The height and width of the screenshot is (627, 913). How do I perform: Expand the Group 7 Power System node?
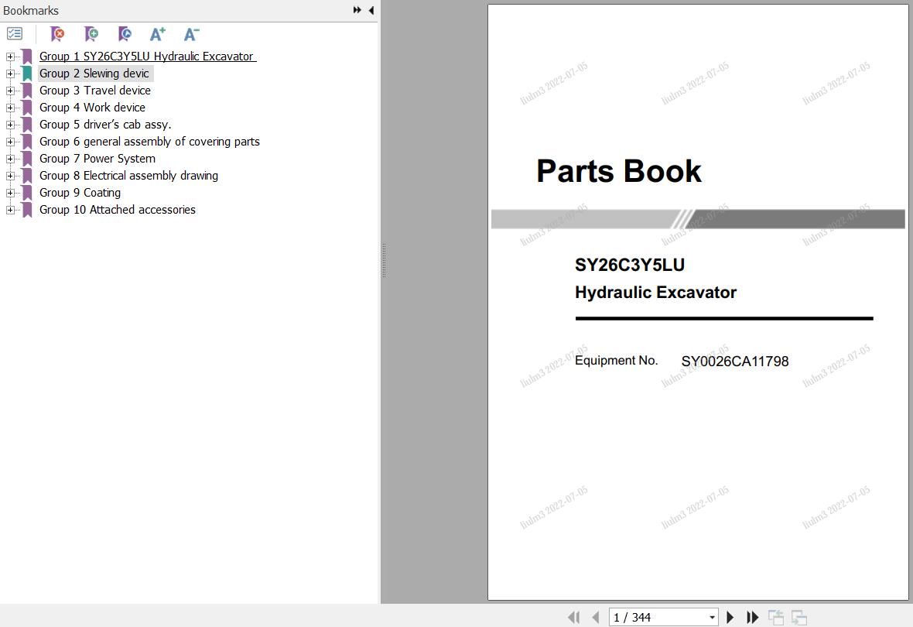click(9, 159)
